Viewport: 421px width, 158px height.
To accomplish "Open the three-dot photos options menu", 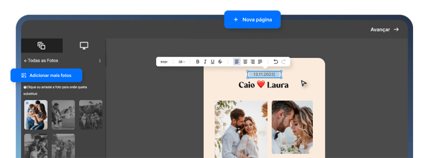I will [100, 61].
